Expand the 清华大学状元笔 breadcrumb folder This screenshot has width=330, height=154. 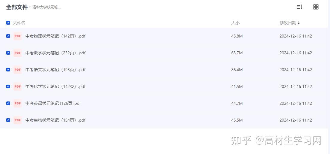coord(47,7)
